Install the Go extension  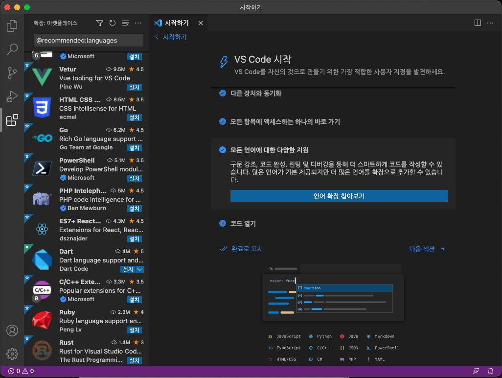click(x=134, y=148)
